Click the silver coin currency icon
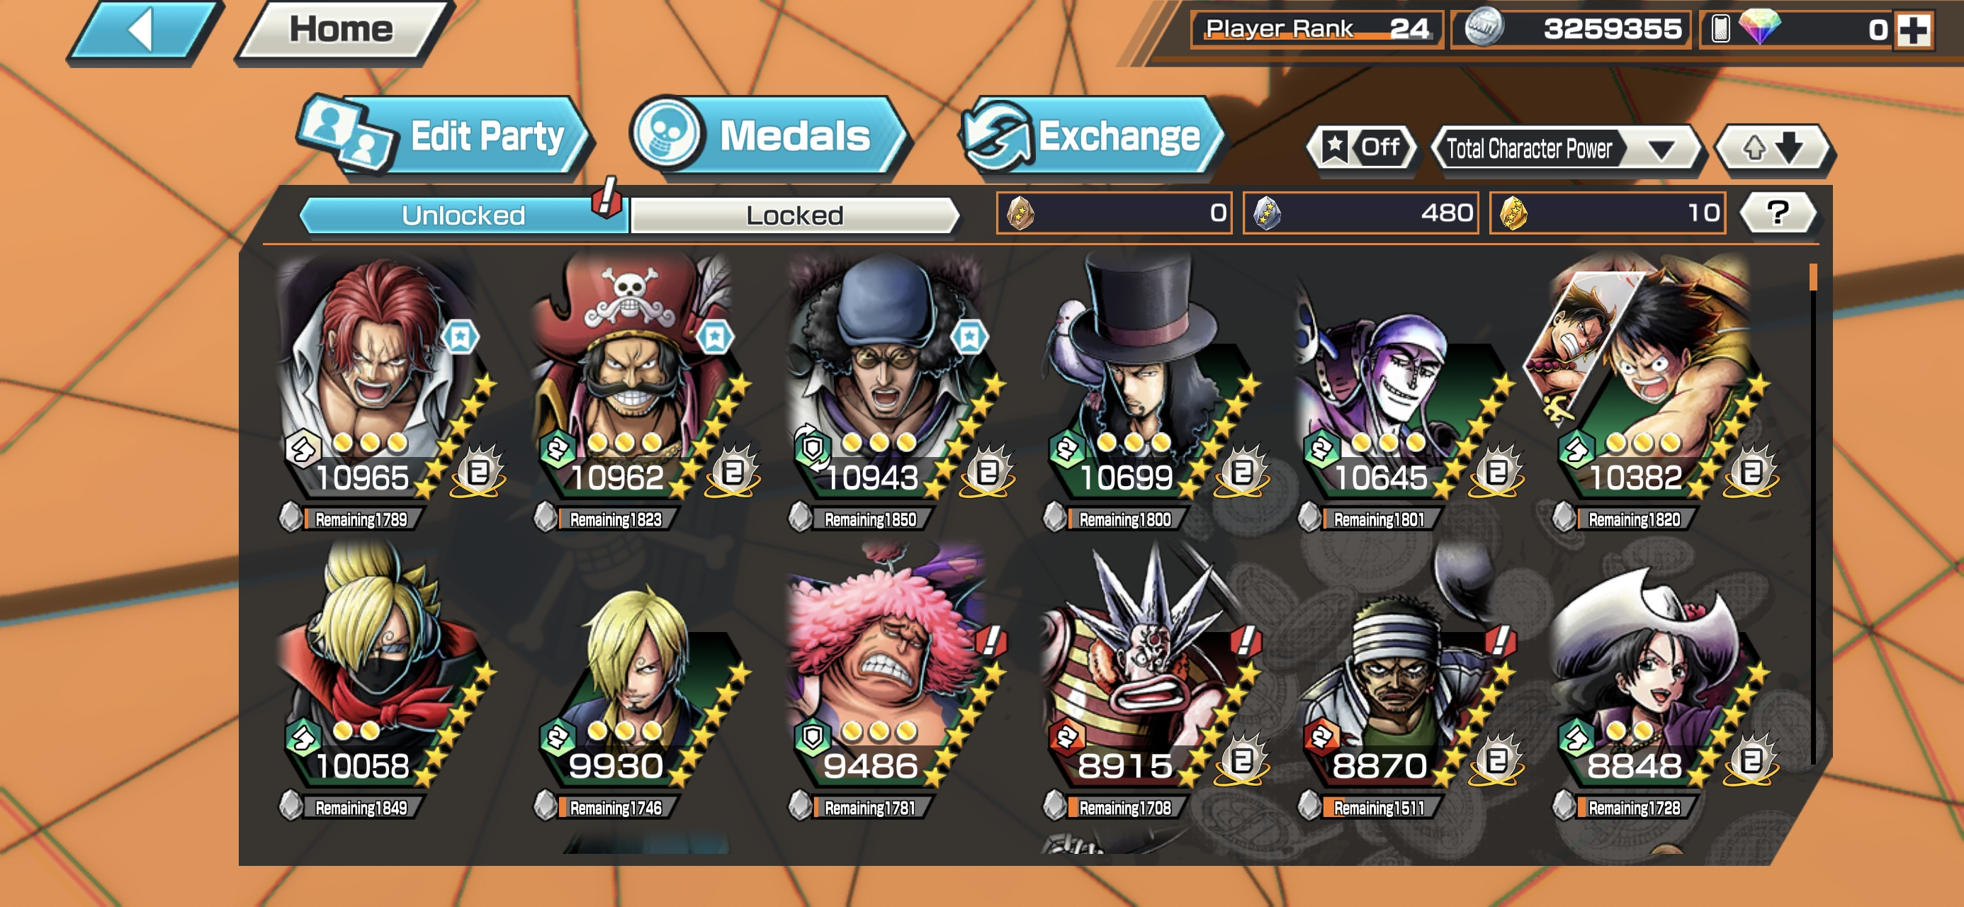Screen dimensions: 1964x907 (x=1484, y=28)
